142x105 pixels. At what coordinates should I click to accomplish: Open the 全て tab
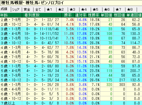point(39,10)
